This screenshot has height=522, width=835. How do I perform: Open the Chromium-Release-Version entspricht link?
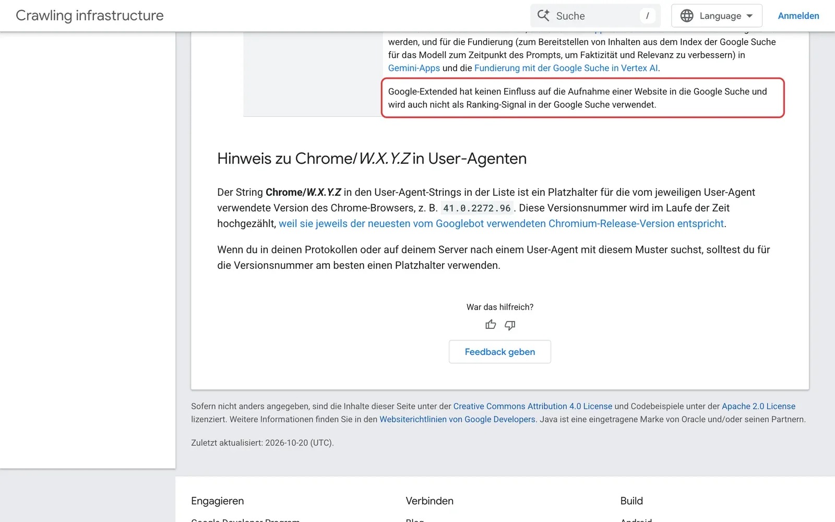501,223
